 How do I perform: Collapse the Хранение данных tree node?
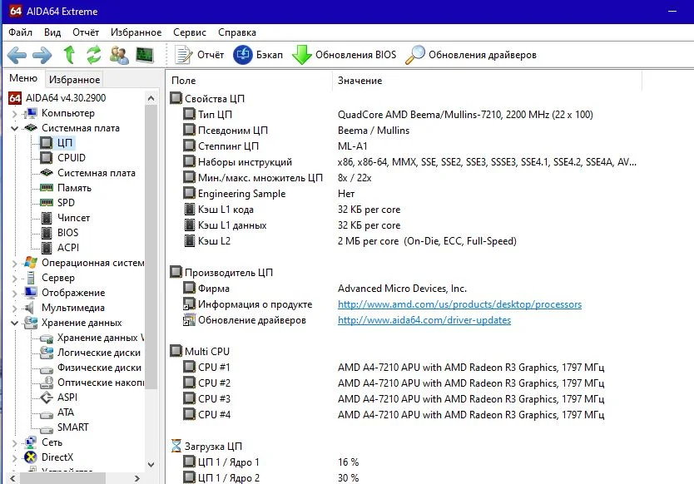pos(14,323)
